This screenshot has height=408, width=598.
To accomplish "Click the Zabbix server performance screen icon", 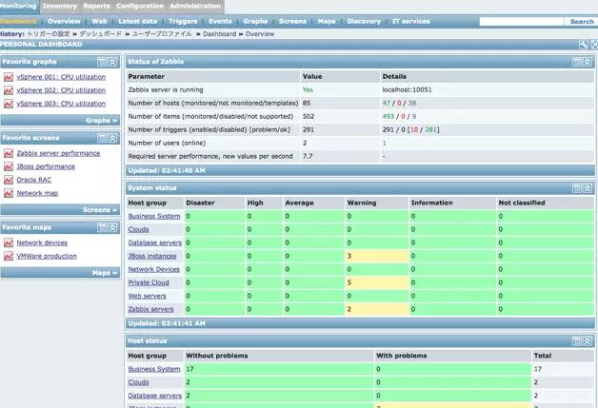I will pos(9,153).
